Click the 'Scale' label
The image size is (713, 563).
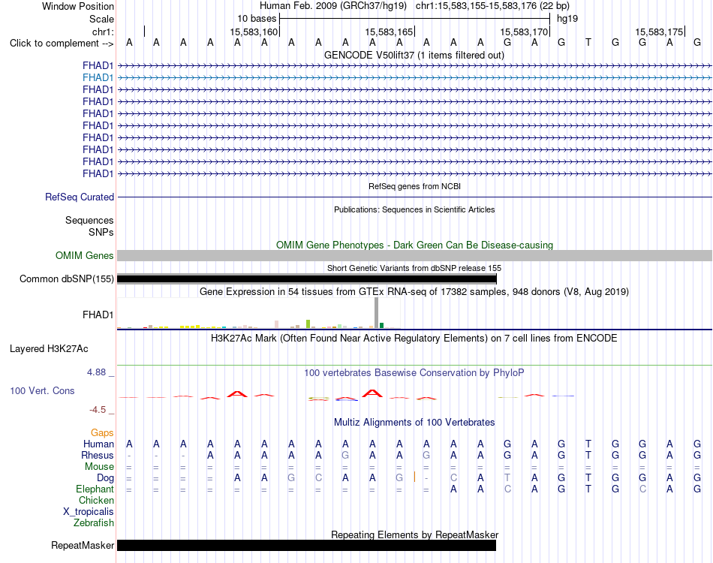[101, 19]
